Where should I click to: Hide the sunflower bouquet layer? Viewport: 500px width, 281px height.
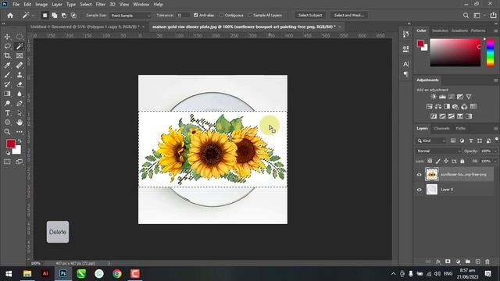coord(420,175)
